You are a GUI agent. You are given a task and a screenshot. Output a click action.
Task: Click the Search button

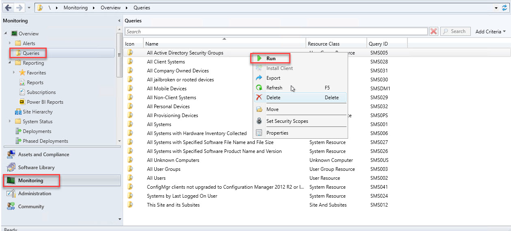[455, 31]
